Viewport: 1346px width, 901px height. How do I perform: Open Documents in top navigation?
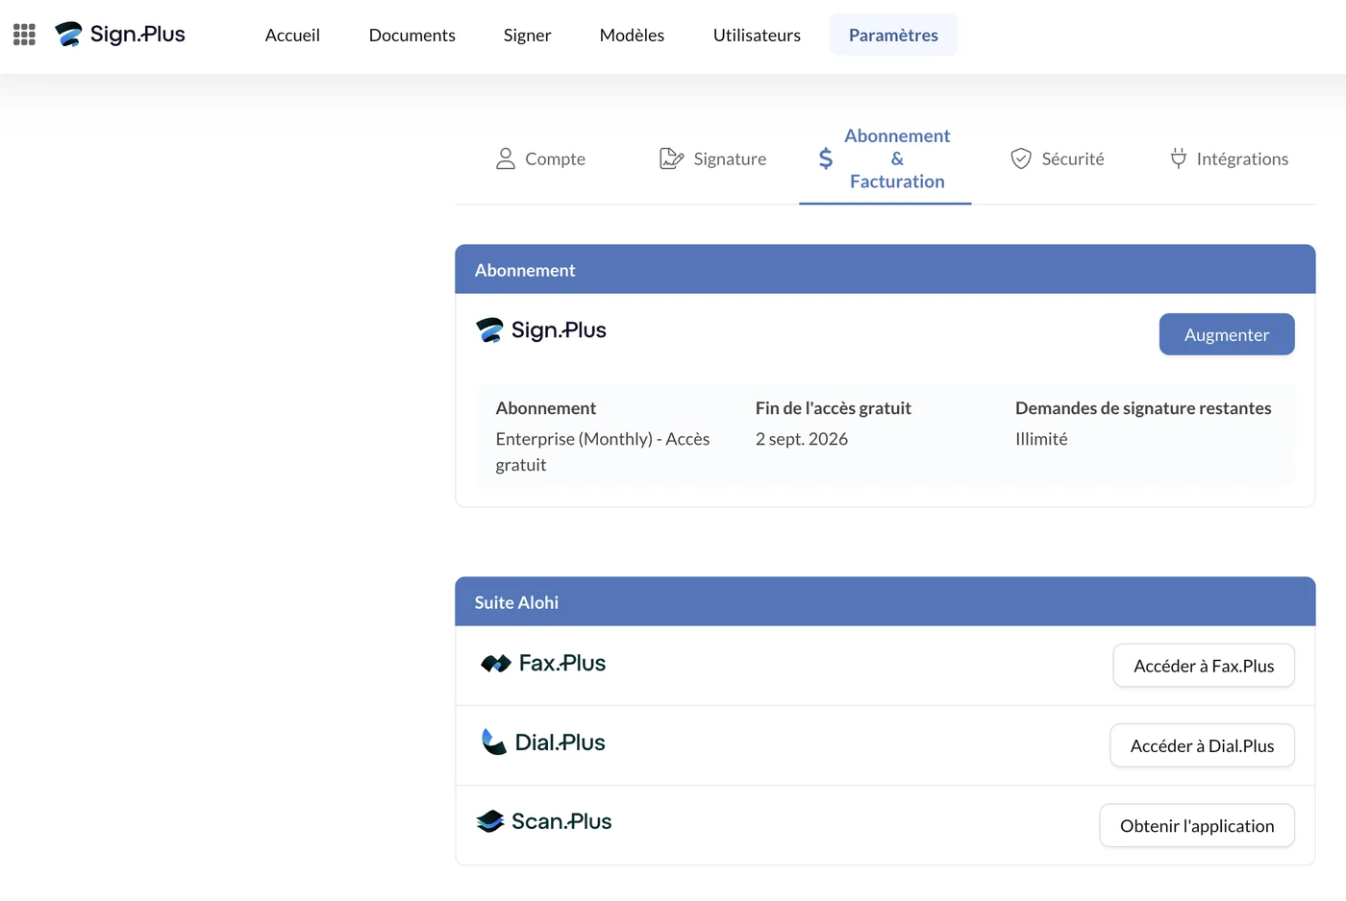tap(412, 35)
